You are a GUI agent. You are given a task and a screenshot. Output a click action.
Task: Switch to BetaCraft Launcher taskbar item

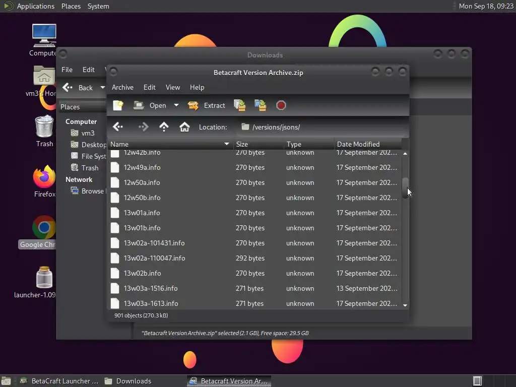click(x=59, y=381)
